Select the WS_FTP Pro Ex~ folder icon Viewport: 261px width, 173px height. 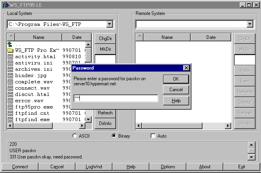point(10,50)
